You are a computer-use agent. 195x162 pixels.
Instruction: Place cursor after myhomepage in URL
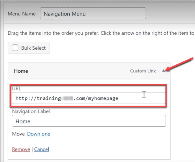119,98
